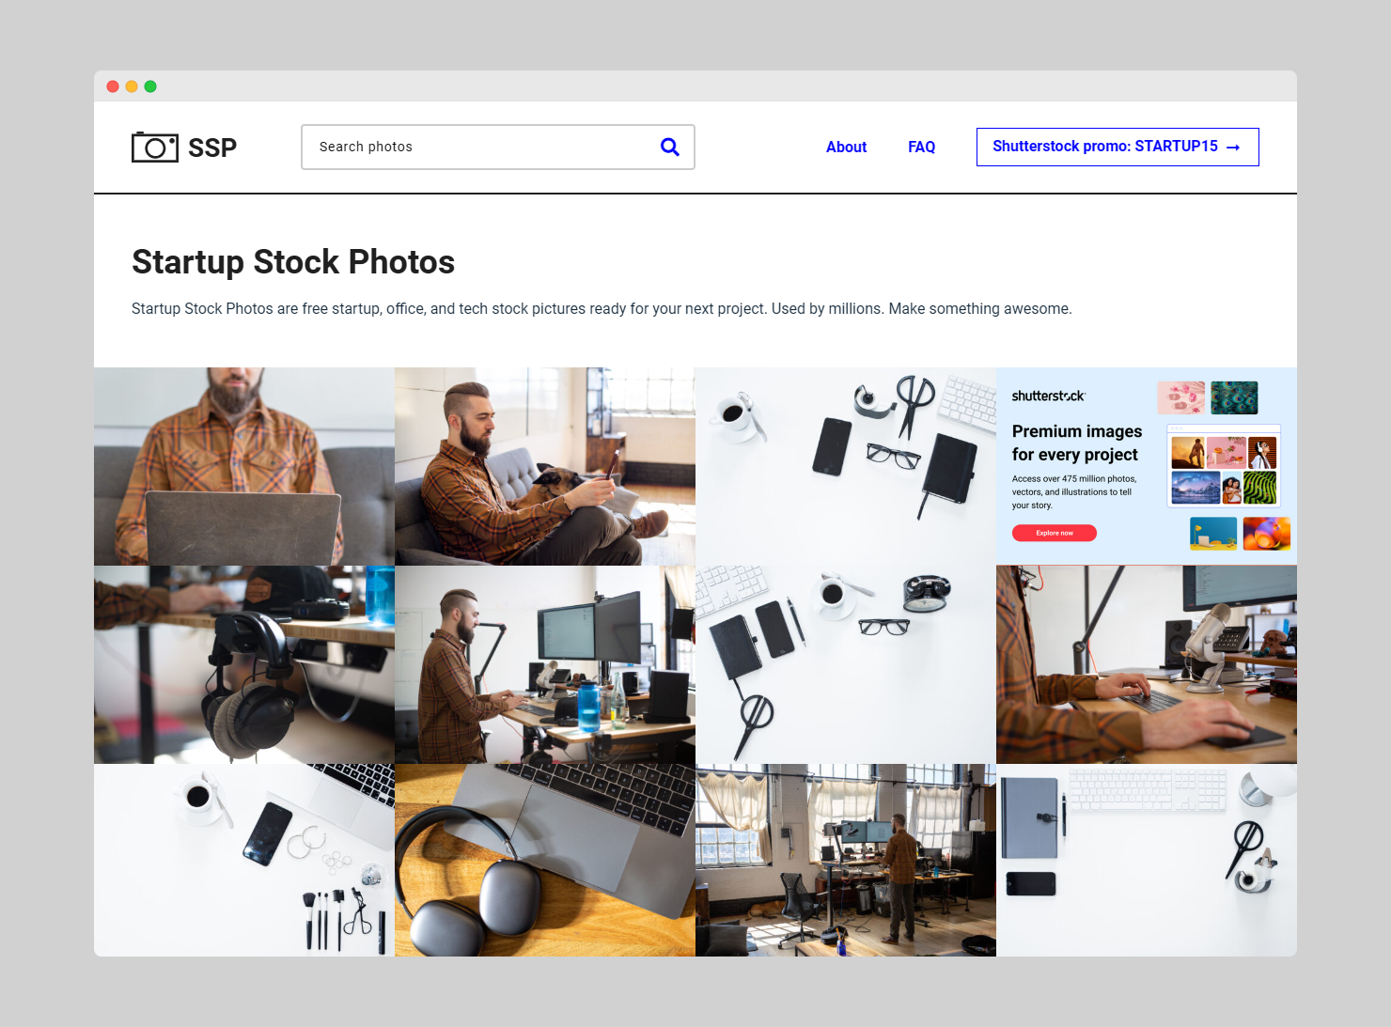This screenshot has height=1027, width=1391.
Task: Click inside the Search photos field
Action: pos(479,147)
